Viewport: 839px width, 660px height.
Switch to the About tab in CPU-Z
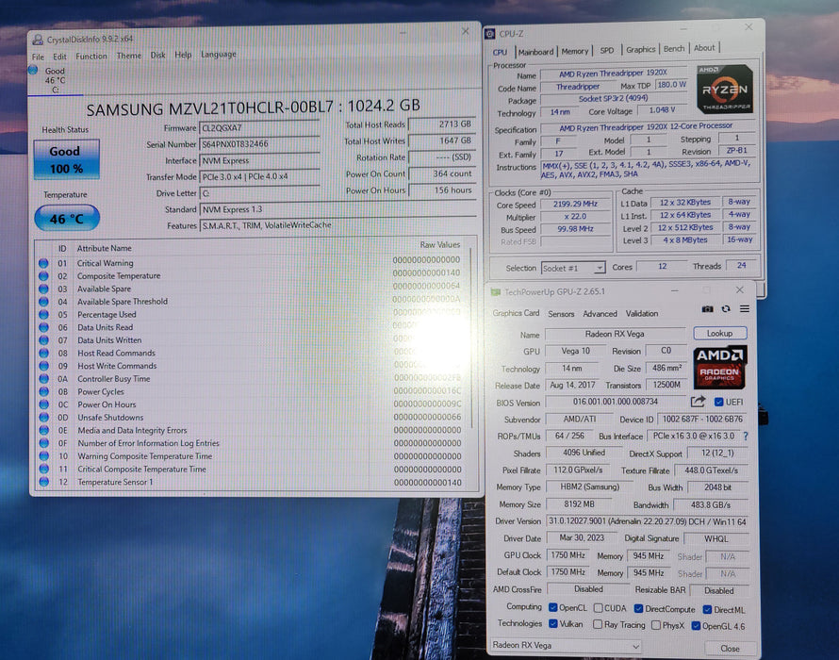[x=704, y=48]
